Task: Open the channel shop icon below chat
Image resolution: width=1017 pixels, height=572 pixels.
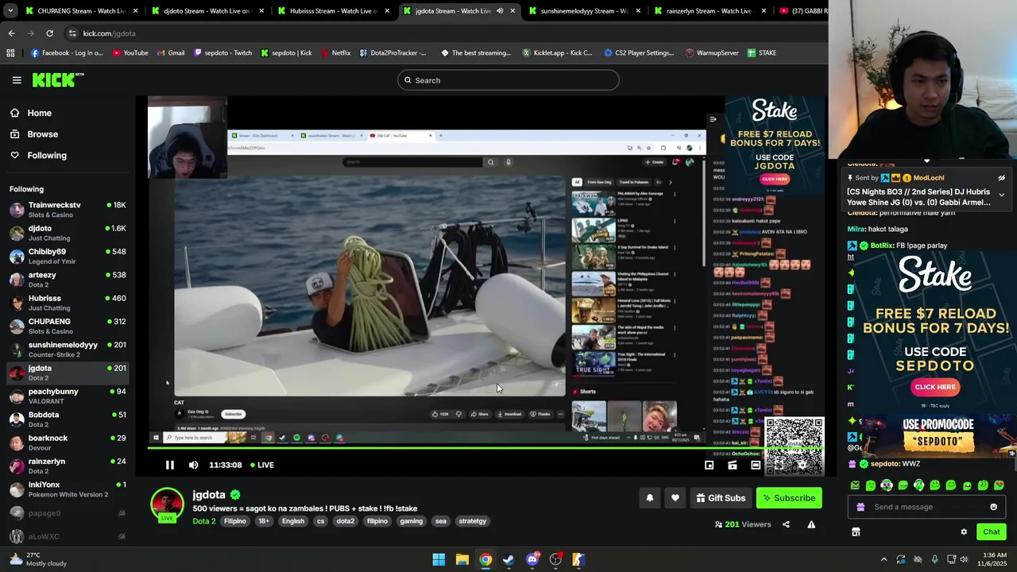Action: pyautogui.click(x=856, y=532)
